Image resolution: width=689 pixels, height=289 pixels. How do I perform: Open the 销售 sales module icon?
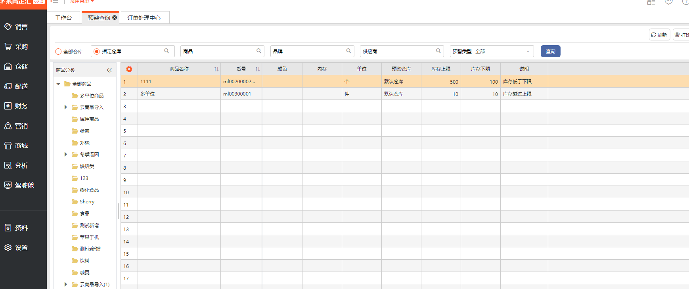[x=8, y=27]
